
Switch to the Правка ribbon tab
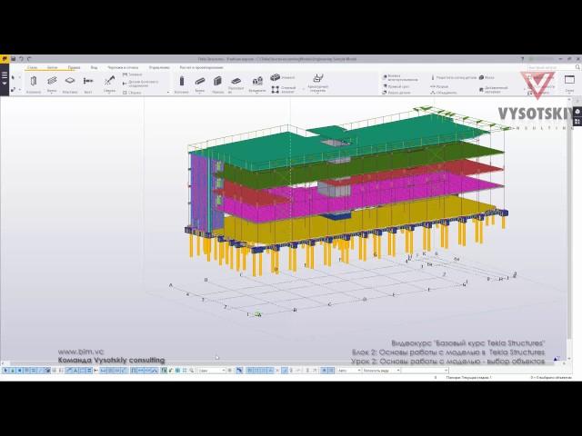[x=74, y=67]
